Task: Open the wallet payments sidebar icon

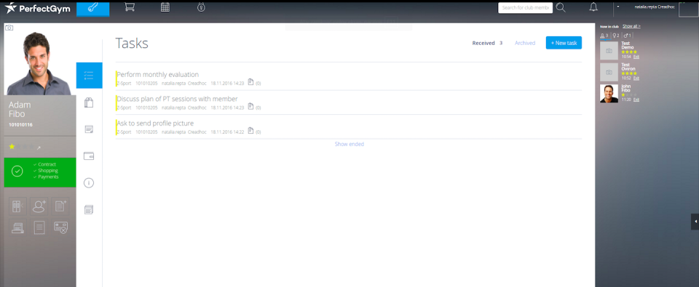Action: point(89,156)
